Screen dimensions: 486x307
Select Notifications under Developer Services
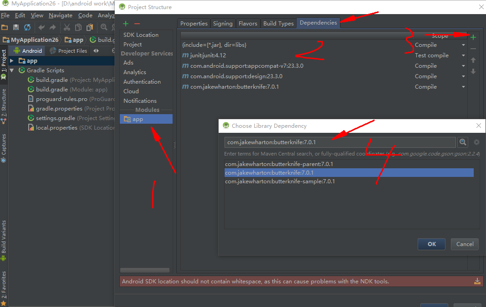click(x=140, y=101)
